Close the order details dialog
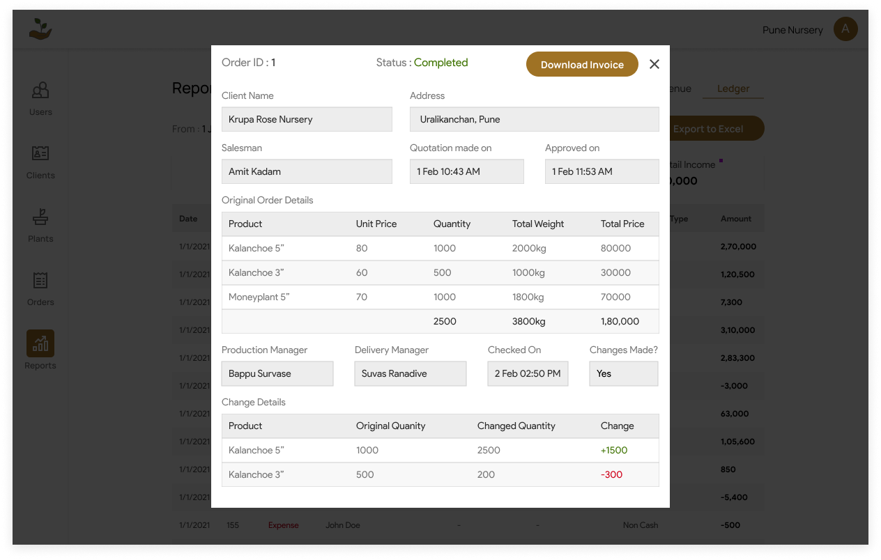The height and width of the screenshot is (560, 881). (x=654, y=64)
